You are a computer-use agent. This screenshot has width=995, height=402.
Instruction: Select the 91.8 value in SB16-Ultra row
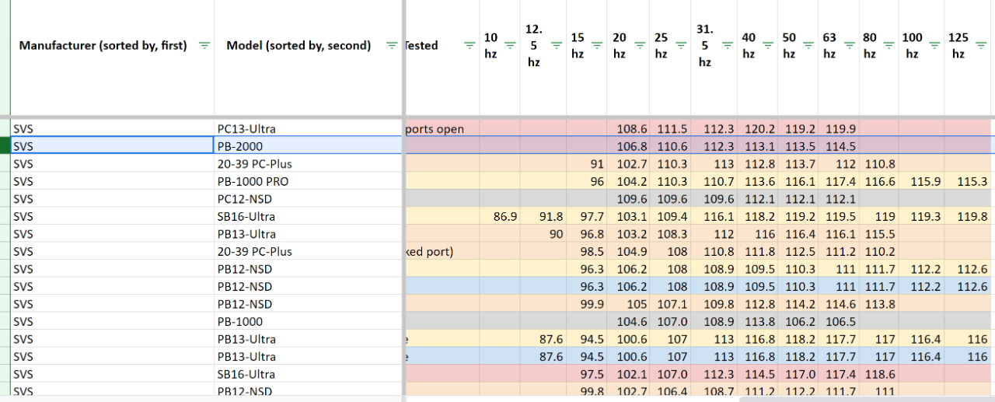543,216
